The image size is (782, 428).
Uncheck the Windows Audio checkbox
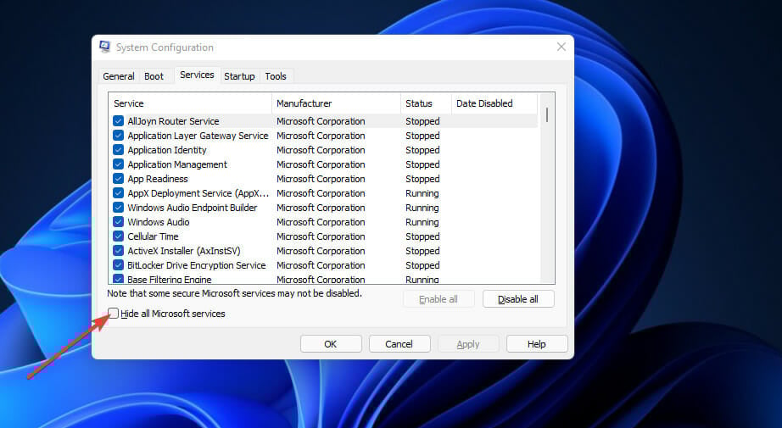(x=118, y=222)
